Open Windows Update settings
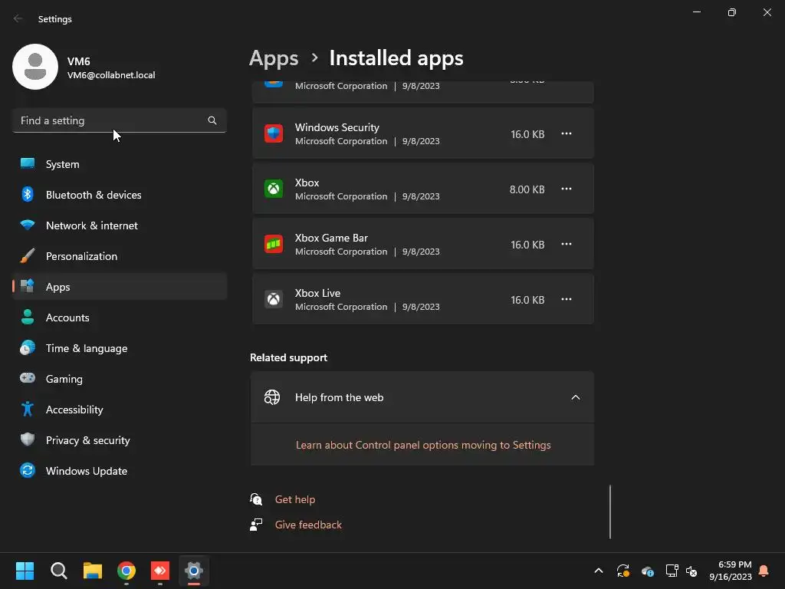 (x=119, y=471)
